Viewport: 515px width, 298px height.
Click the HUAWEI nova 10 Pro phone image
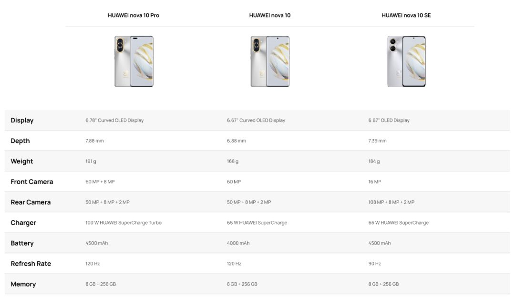coord(134,61)
